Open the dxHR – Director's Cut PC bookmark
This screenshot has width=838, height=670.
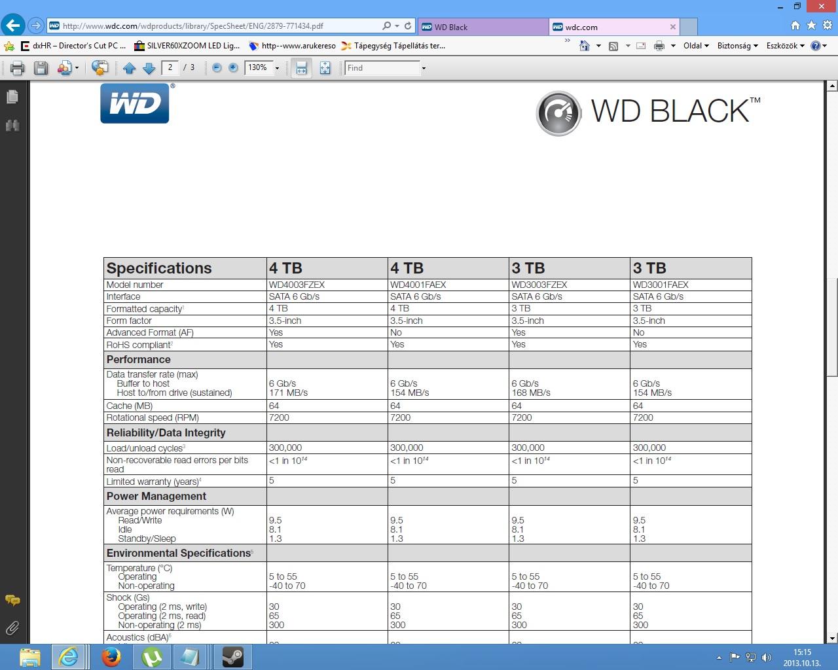click(x=73, y=46)
